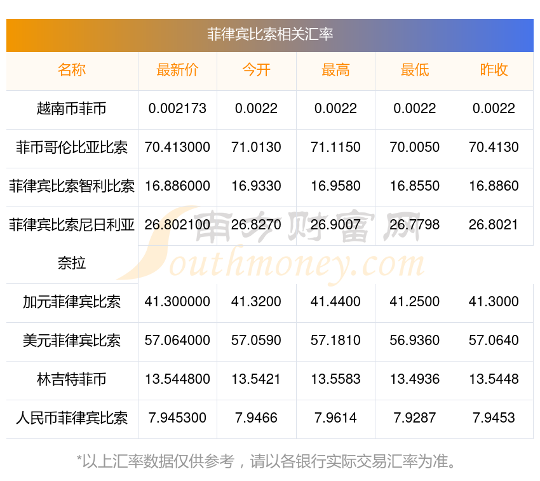The width and height of the screenshot is (540, 481).
Task: Click the high value 41.4400
Action: (x=335, y=301)
